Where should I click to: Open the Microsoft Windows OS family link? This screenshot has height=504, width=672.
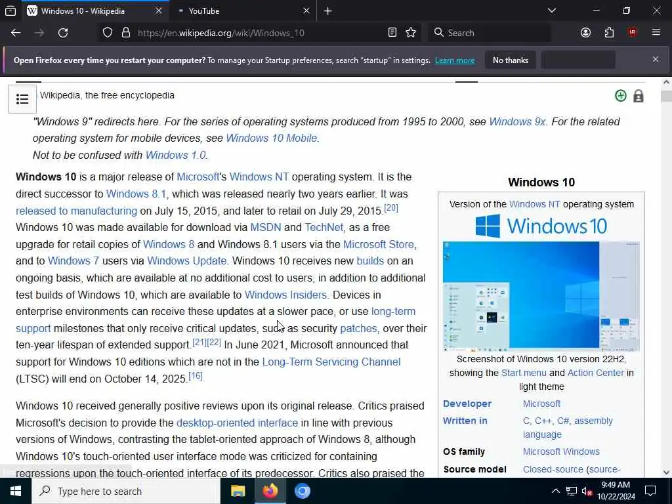[x=561, y=451]
